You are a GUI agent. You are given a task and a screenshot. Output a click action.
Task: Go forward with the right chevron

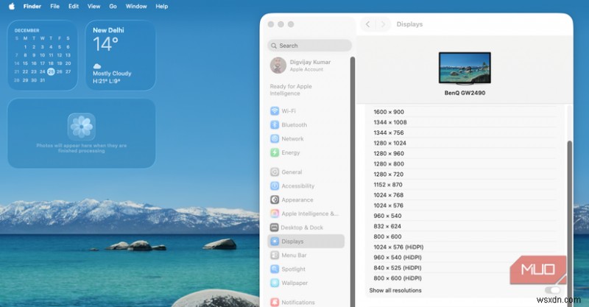[x=383, y=24]
